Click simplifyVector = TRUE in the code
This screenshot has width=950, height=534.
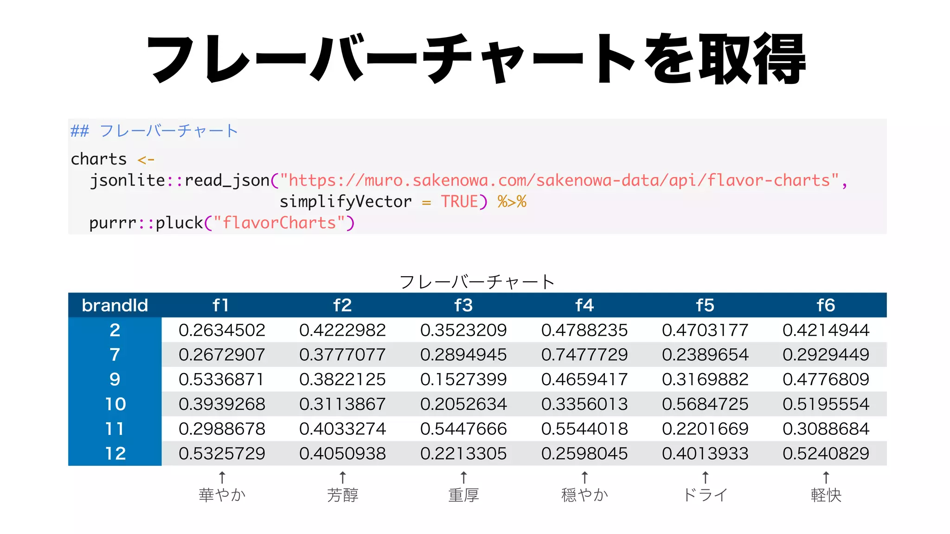[379, 202]
